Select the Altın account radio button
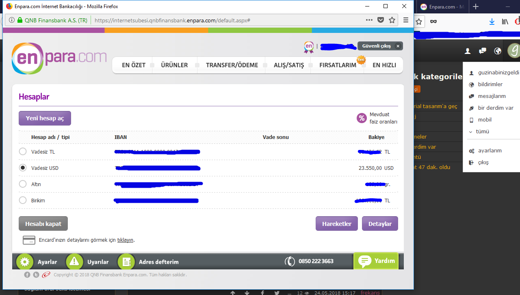This screenshot has height=295, width=520. [23, 184]
